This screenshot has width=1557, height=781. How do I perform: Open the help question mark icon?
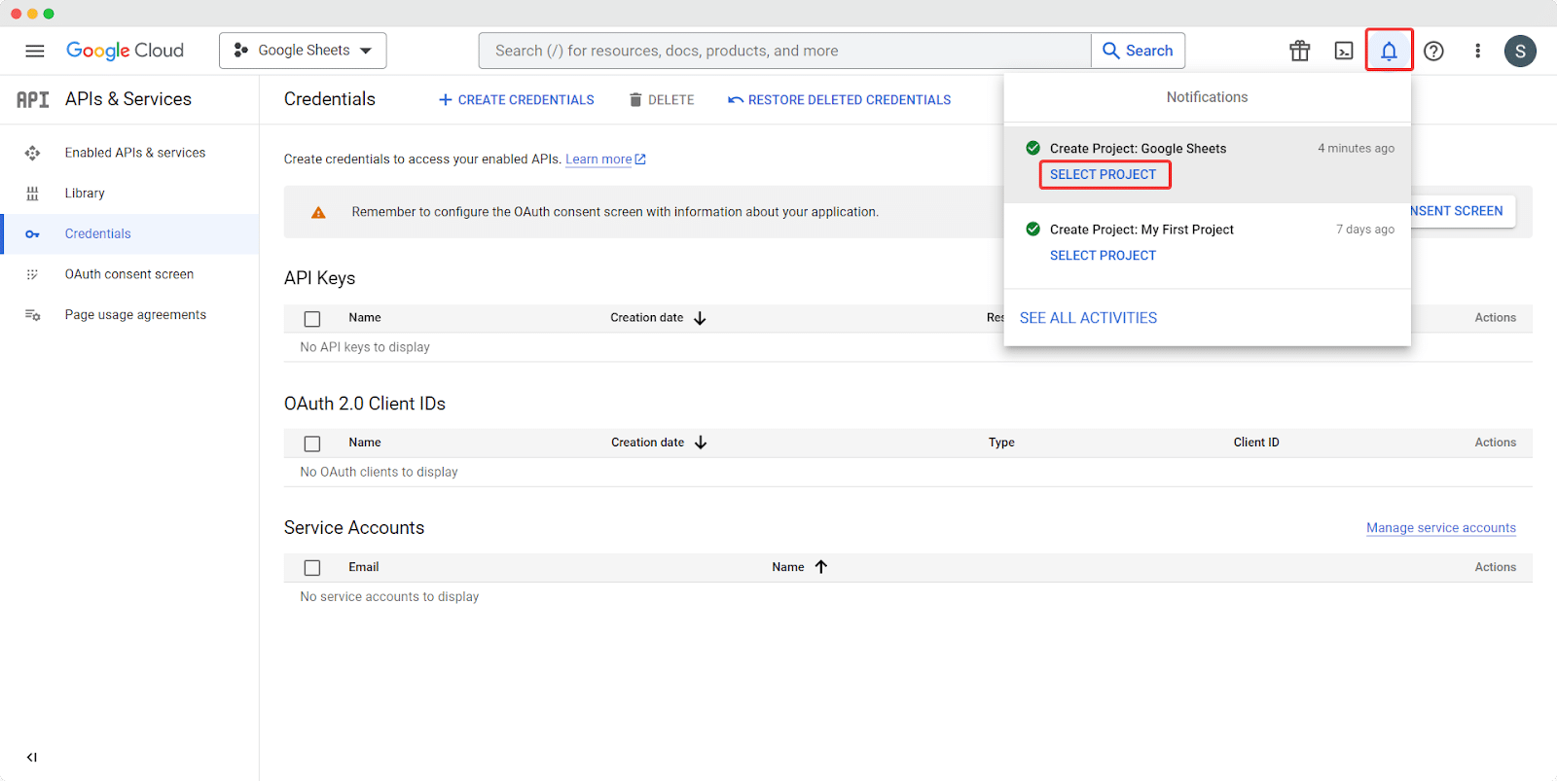[x=1433, y=51]
